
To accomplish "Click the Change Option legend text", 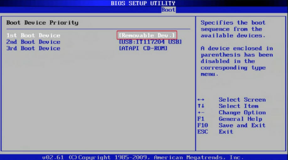I will [x=242, y=113].
